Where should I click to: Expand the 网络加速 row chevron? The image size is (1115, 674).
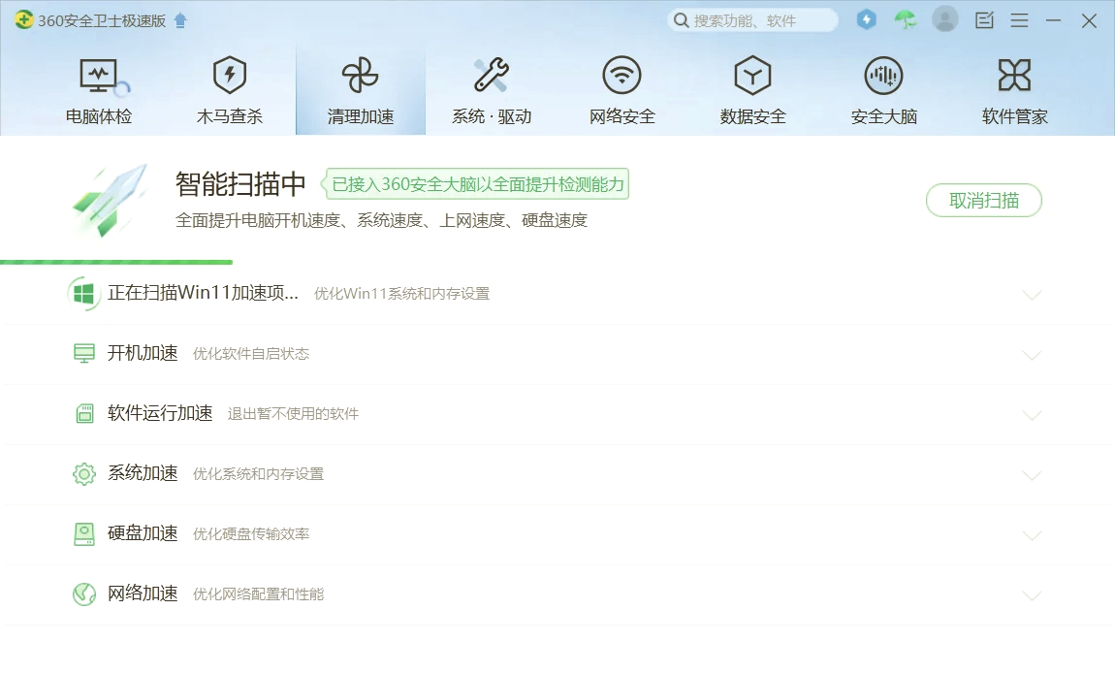[1032, 595]
